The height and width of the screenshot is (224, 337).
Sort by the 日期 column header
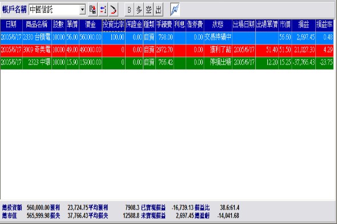click(11, 25)
